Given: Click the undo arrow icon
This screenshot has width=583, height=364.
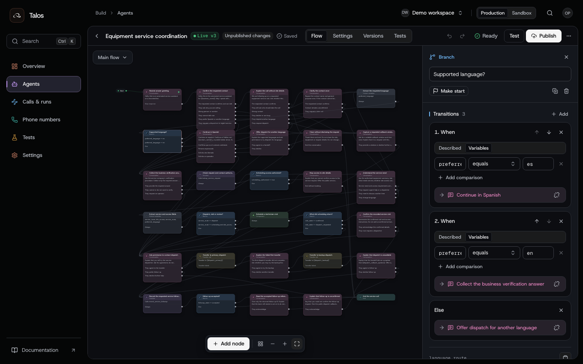Looking at the screenshot, I should 449,36.
